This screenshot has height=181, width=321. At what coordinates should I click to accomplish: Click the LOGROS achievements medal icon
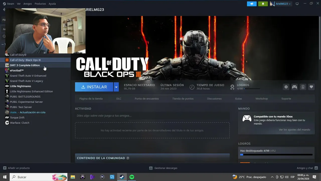(x=232, y=87)
